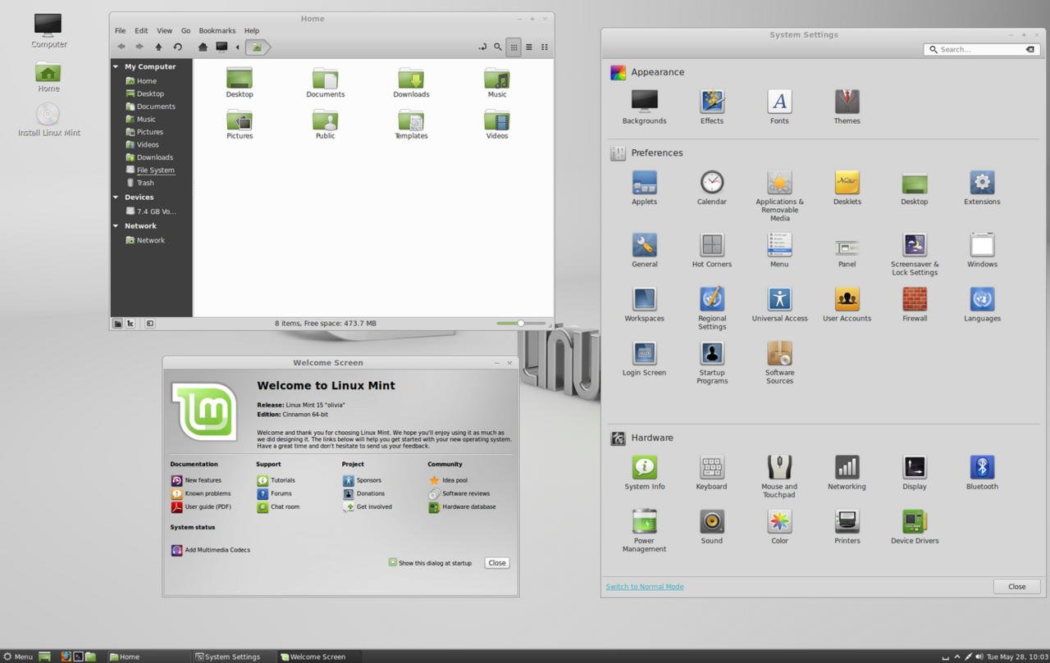
Task: Click the reload button in file manager toolbar
Action: tap(177, 47)
